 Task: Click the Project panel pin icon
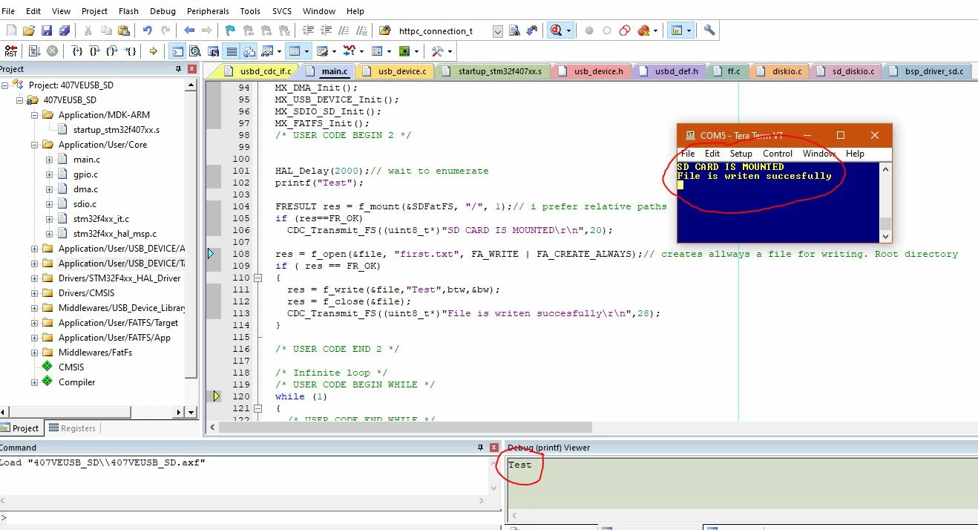point(178,69)
